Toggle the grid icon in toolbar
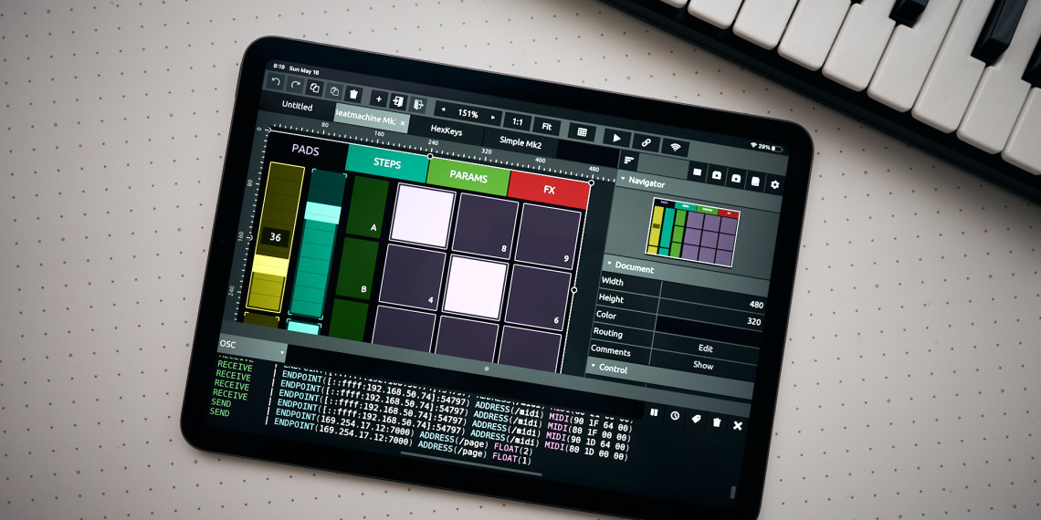 583,132
